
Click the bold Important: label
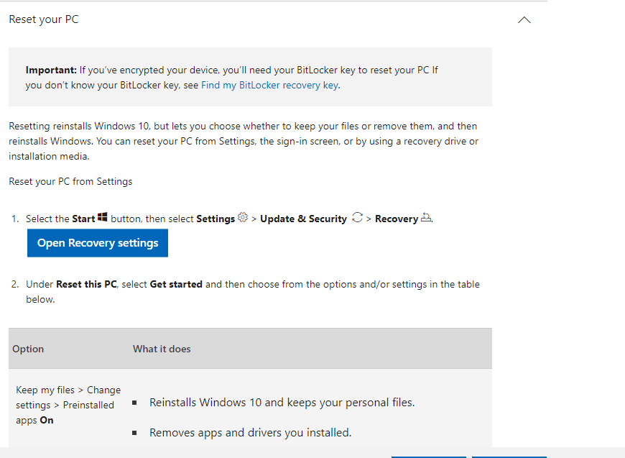coord(51,70)
